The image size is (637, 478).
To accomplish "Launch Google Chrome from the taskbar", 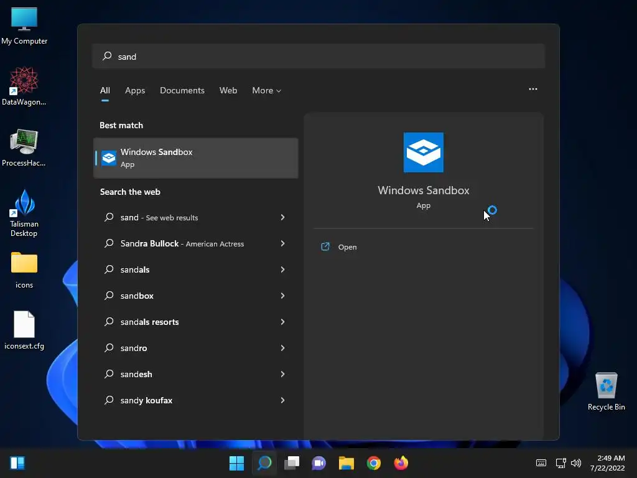I will 374,463.
